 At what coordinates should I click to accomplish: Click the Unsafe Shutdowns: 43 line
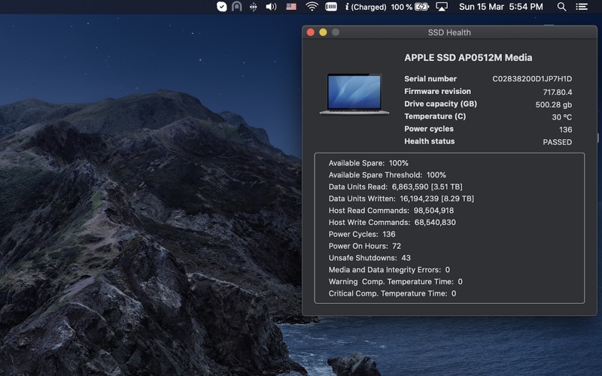coord(369,258)
